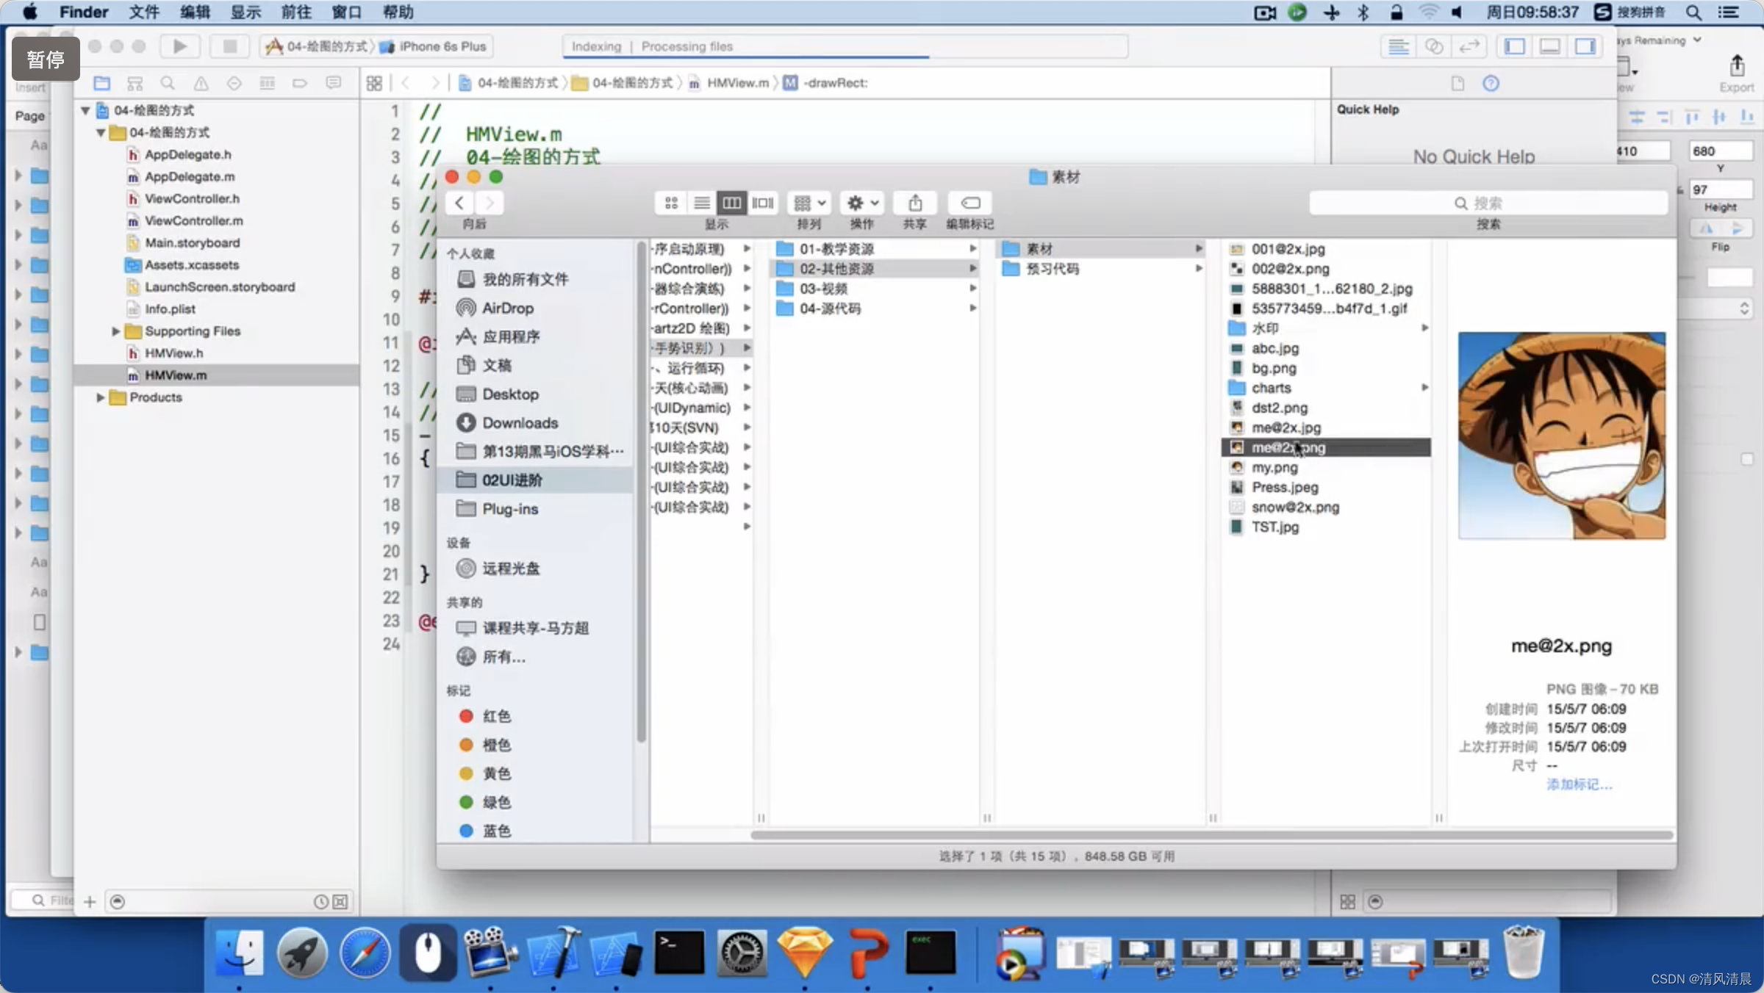
Task: Open Safari from the Dock
Action: point(365,953)
